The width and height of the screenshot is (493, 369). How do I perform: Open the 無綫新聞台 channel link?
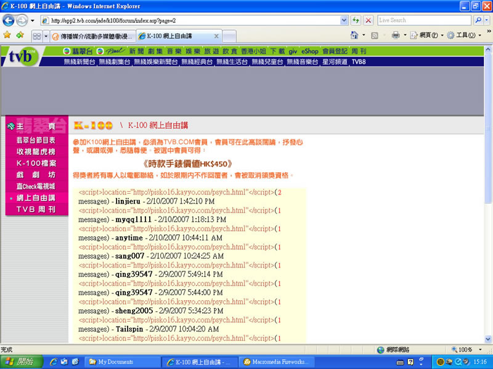[x=79, y=62]
